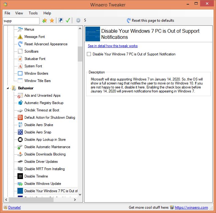Click the horizontal scrollbar thumb under tree

pyautogui.click(x=31, y=200)
